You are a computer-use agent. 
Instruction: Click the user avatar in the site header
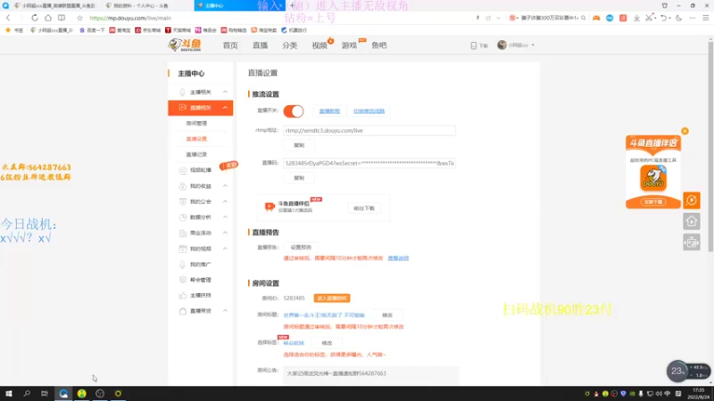click(502, 45)
